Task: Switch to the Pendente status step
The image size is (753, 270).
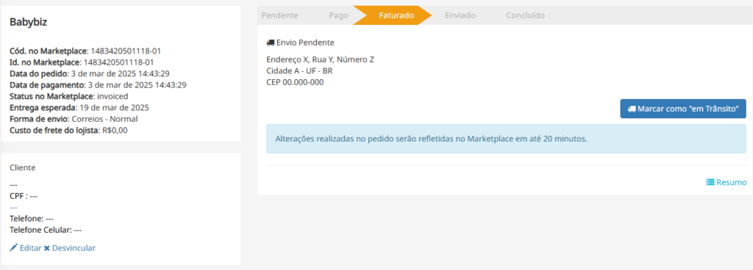Action: click(279, 15)
